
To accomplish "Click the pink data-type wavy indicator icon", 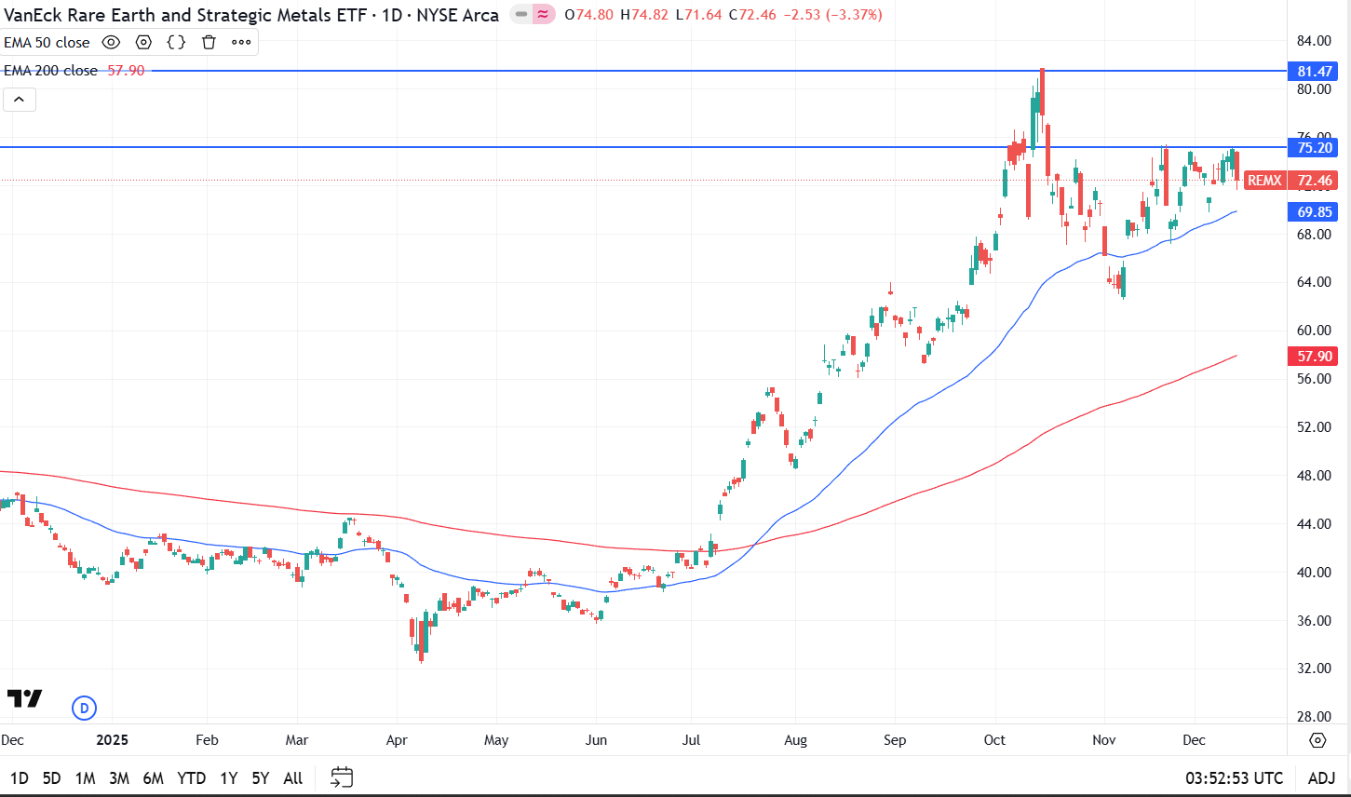I will (x=543, y=14).
